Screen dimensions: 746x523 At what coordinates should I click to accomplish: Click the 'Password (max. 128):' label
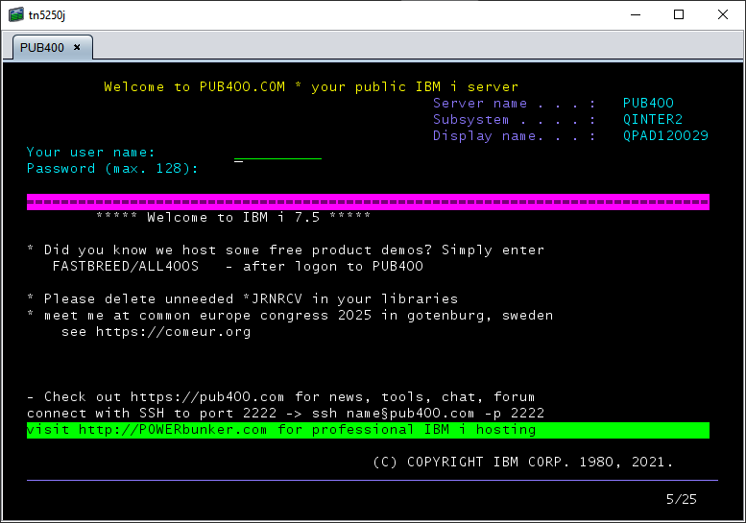[112, 168]
